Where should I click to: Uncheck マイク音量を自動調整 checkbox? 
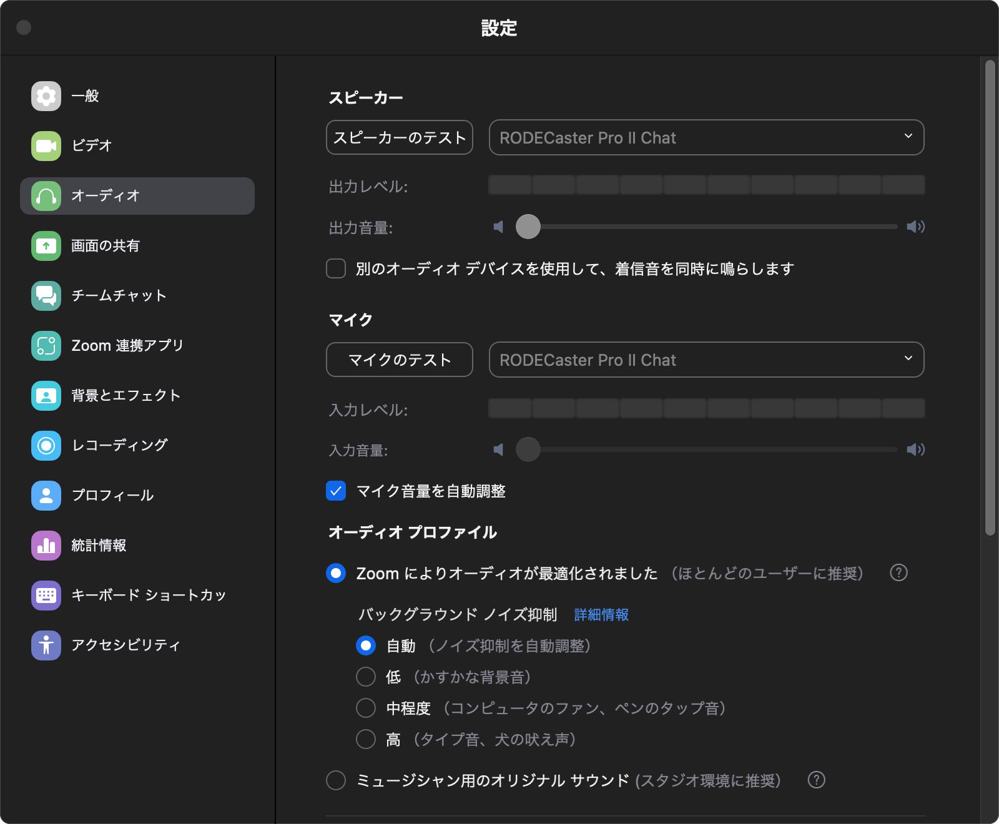tap(336, 491)
